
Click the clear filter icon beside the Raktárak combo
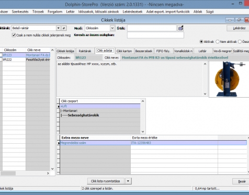[x=64, y=28]
